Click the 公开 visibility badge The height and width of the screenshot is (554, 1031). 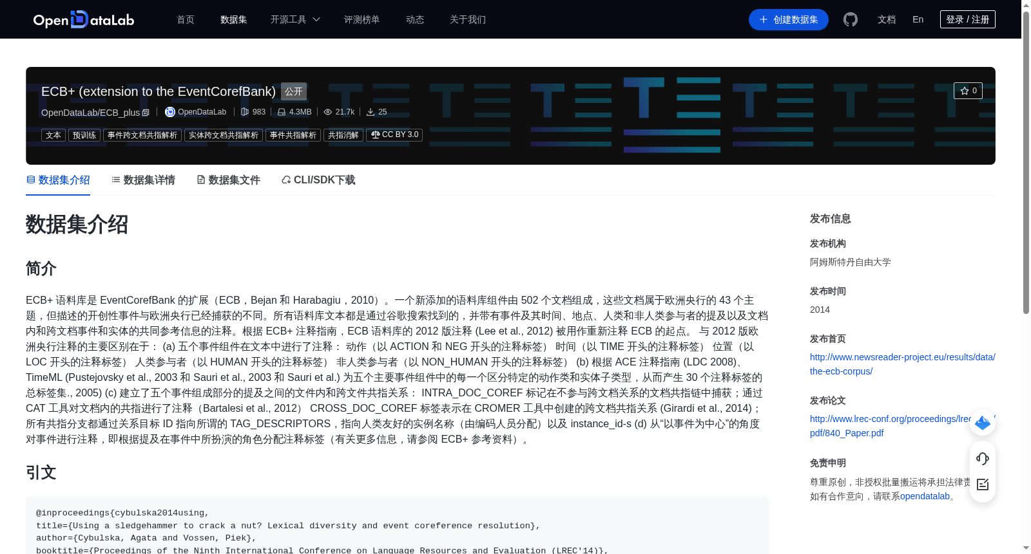294,91
